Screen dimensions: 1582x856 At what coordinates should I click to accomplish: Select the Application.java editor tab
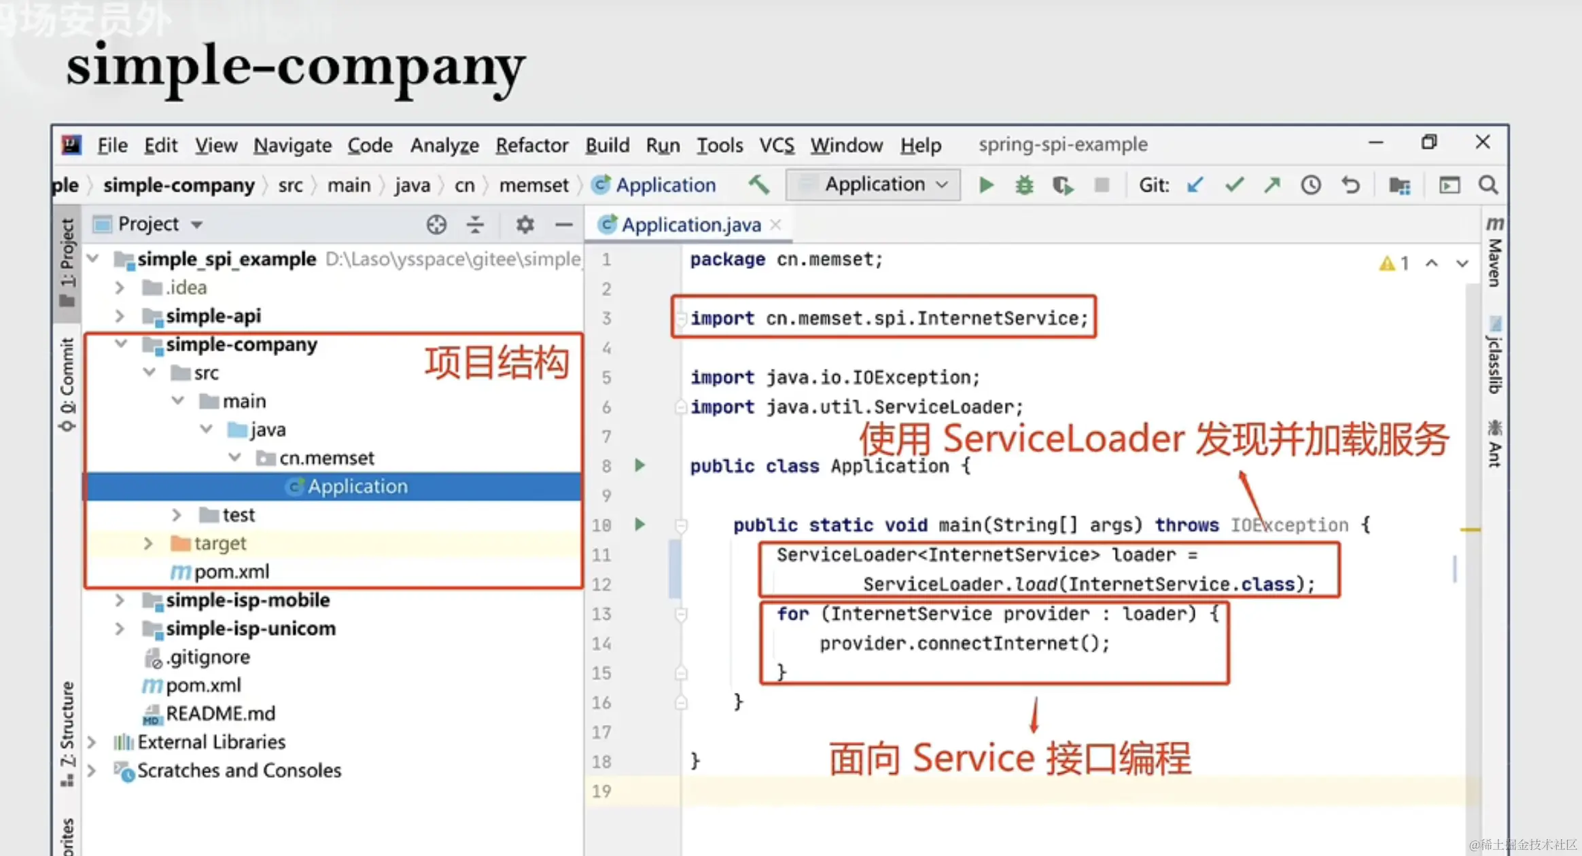click(690, 225)
